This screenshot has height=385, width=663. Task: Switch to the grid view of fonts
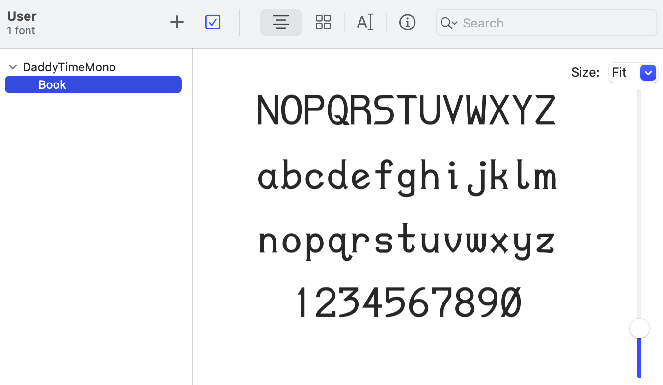[323, 22]
